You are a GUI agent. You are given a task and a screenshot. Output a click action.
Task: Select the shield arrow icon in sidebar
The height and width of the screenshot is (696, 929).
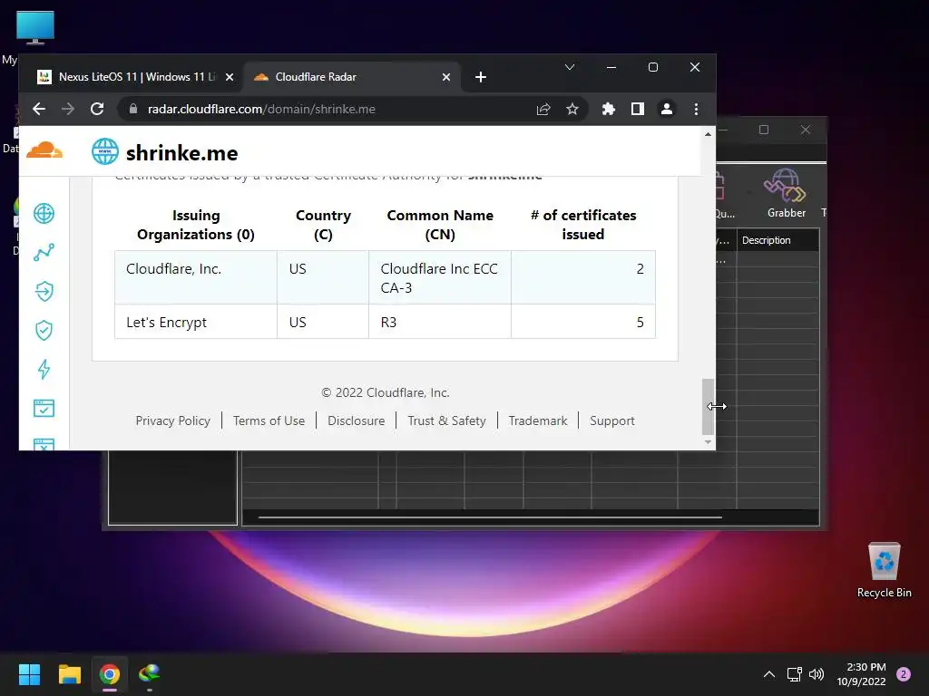44,291
